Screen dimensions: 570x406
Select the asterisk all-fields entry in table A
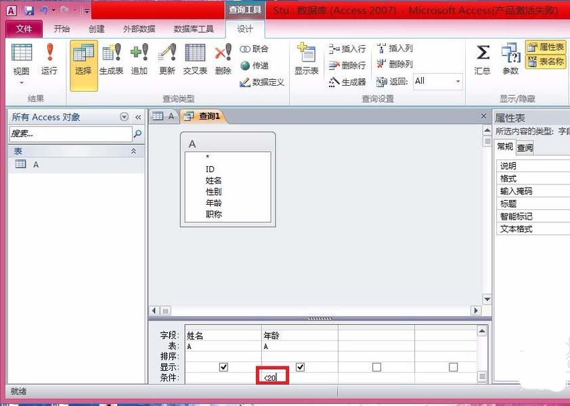pos(208,157)
